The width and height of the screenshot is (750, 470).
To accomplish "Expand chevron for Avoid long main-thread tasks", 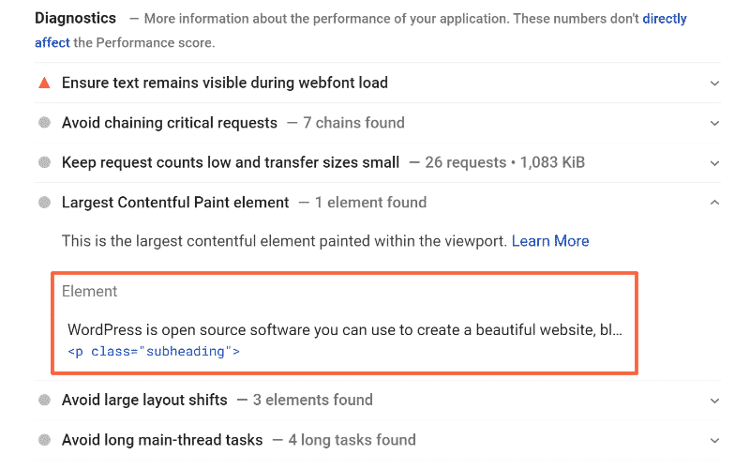I will click(714, 440).
